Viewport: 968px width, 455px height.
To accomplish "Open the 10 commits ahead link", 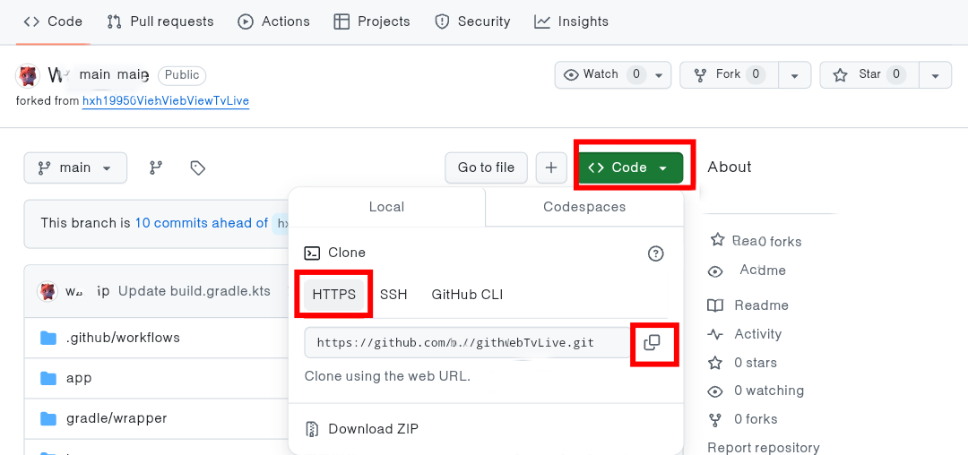I will click(x=202, y=223).
